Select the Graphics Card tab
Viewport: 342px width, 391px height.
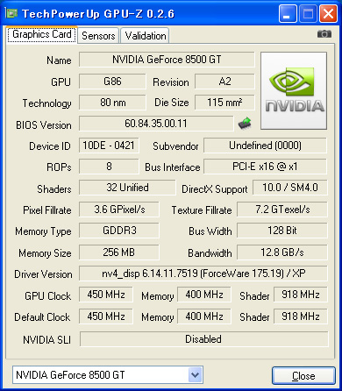(x=42, y=34)
